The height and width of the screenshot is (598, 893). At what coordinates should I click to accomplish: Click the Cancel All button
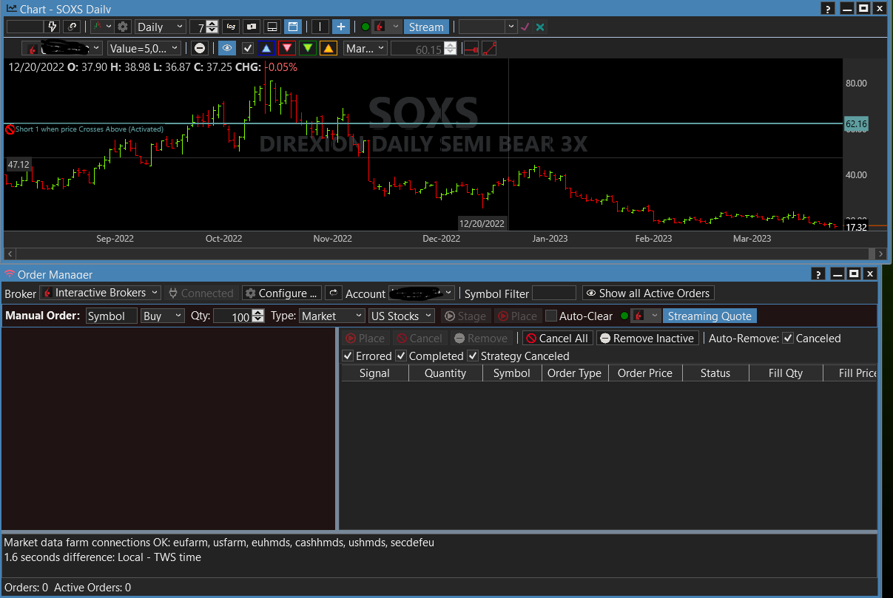tap(556, 338)
